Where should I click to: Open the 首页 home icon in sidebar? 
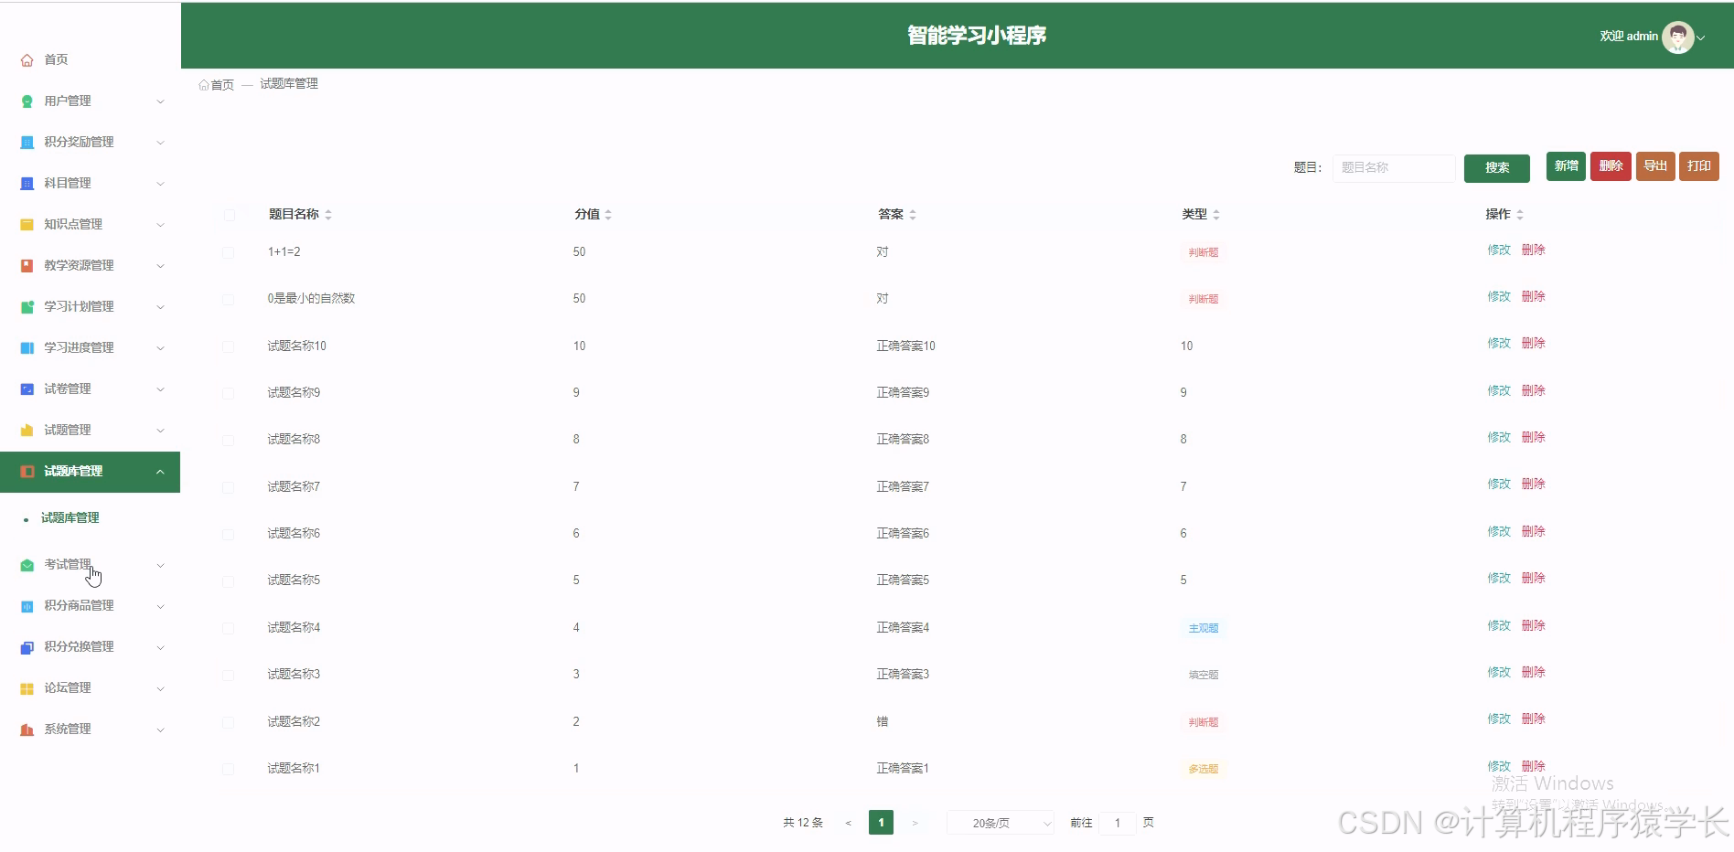tap(27, 59)
